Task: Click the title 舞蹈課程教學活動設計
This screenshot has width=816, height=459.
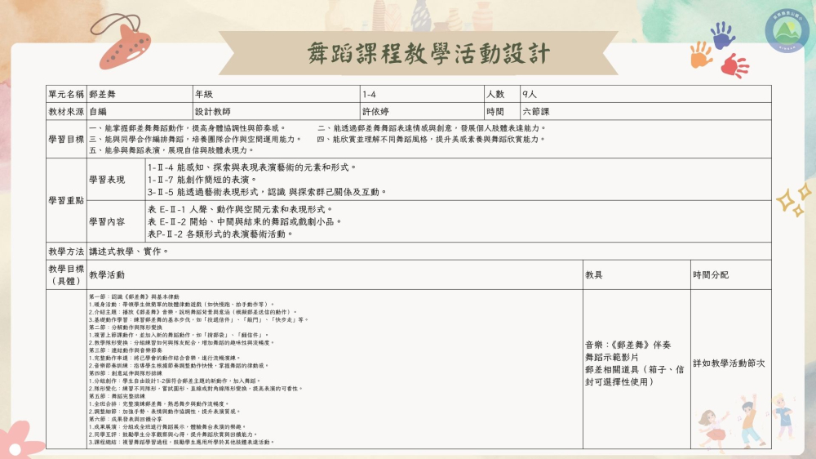Action: coord(428,54)
